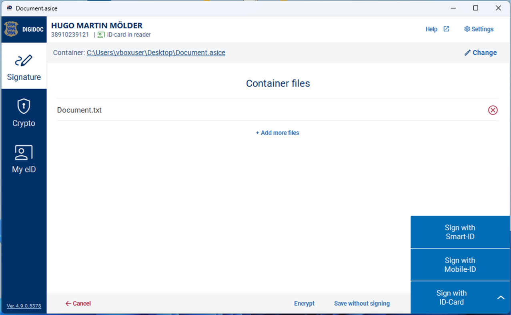The width and height of the screenshot is (511, 315).
Task: Maximize the Document.asice window
Action: coord(475,8)
